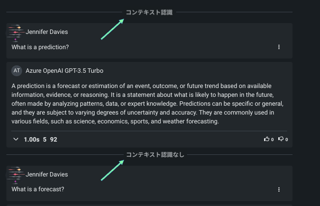Image resolution: width=320 pixels, height=206 pixels.
Task: Click the AT avatar badge
Action: tap(17, 71)
